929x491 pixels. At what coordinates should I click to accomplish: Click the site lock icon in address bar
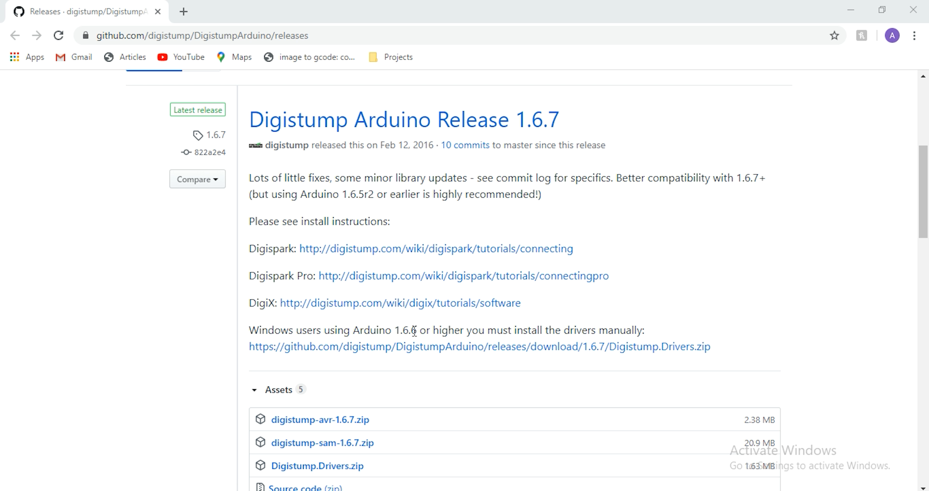click(x=86, y=35)
